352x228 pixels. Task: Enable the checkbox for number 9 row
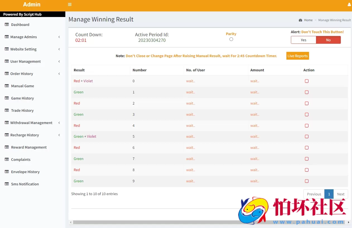(x=307, y=181)
